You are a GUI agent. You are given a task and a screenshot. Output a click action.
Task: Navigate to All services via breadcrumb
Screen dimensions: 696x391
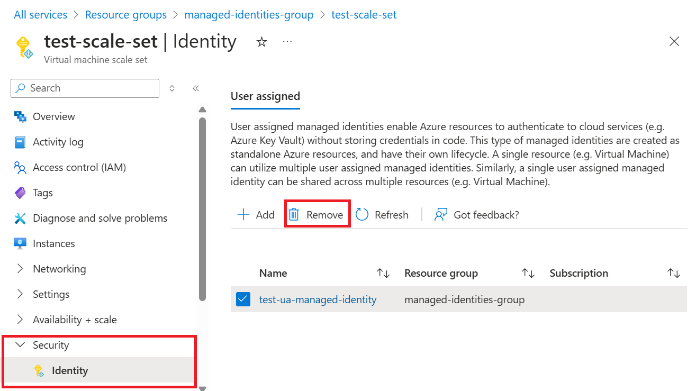tap(40, 14)
